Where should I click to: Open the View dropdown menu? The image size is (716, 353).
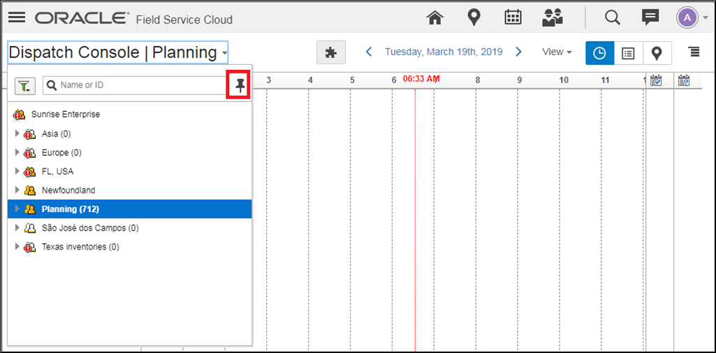[557, 52]
